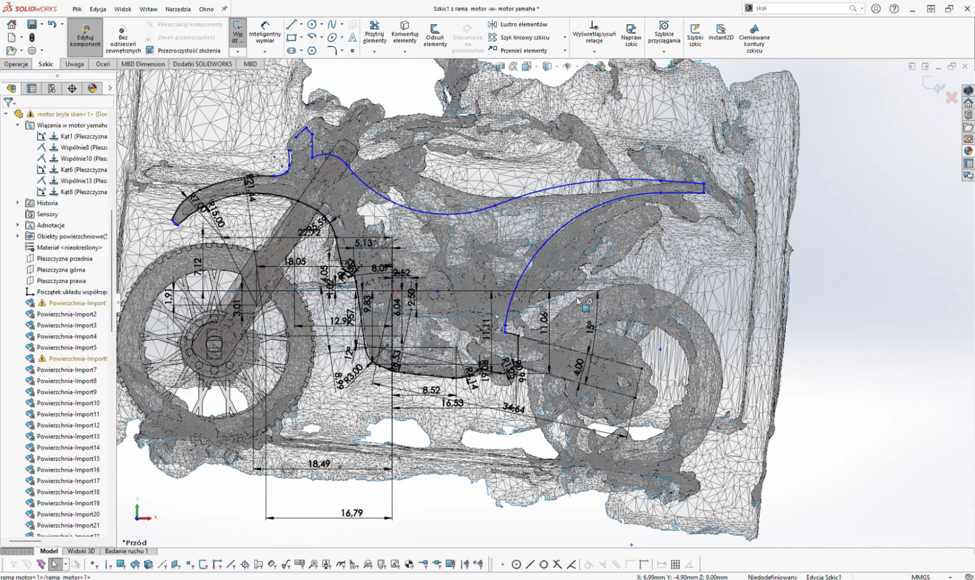Select the sketch Text tool
This screenshot has height=580, width=975.
[x=352, y=38]
